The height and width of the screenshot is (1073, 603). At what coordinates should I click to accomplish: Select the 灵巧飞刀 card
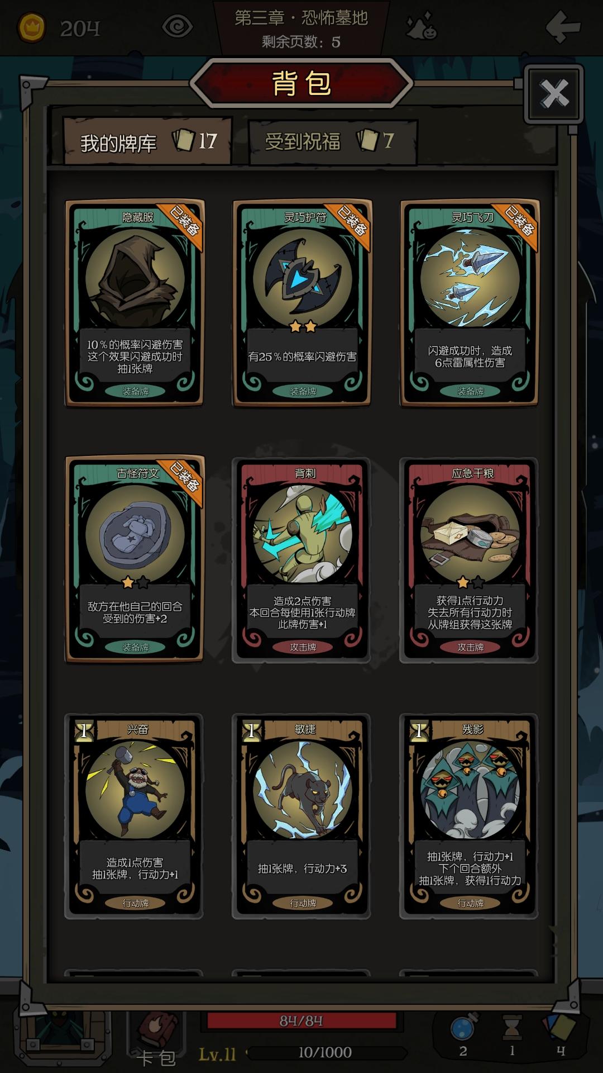(469, 302)
